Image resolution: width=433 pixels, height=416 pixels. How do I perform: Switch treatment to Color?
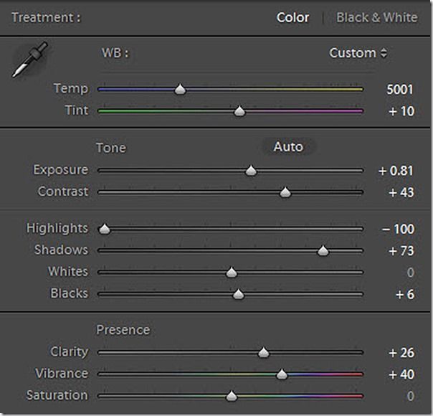click(x=292, y=17)
